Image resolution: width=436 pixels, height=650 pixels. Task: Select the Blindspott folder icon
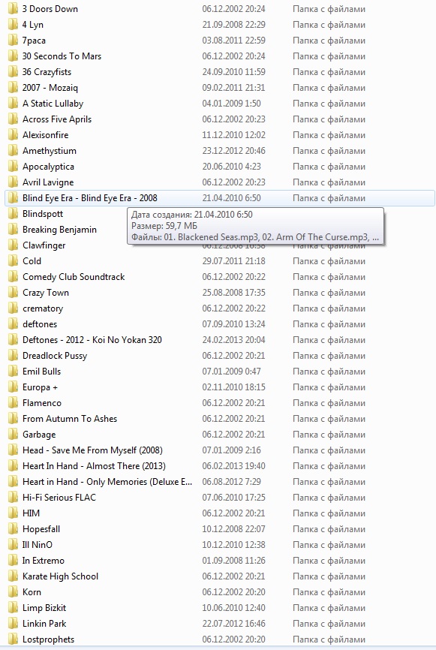[x=14, y=213]
